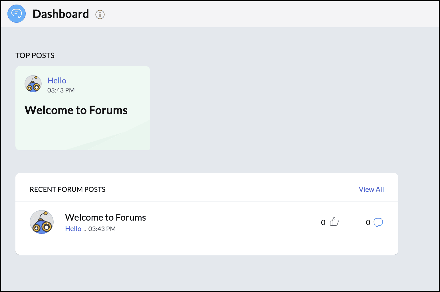Click the robot avatar in the top post card
Screen dimensions: 440x292
click(x=33, y=84)
